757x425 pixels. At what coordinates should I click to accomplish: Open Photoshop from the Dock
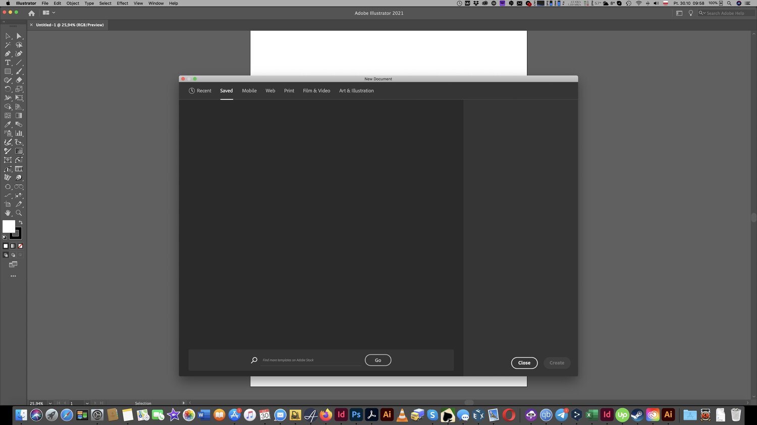click(356, 414)
